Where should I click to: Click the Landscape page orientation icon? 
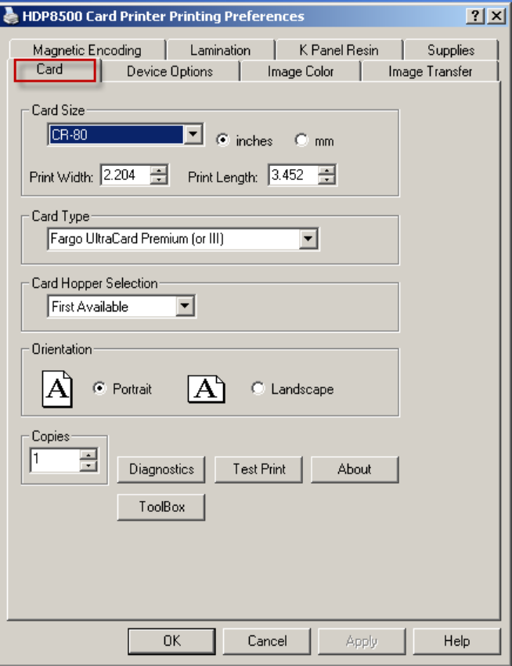click(x=207, y=389)
